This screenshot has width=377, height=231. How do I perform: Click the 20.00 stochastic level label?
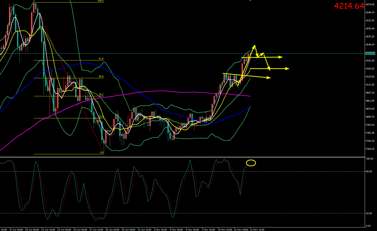pyautogui.click(x=369, y=213)
